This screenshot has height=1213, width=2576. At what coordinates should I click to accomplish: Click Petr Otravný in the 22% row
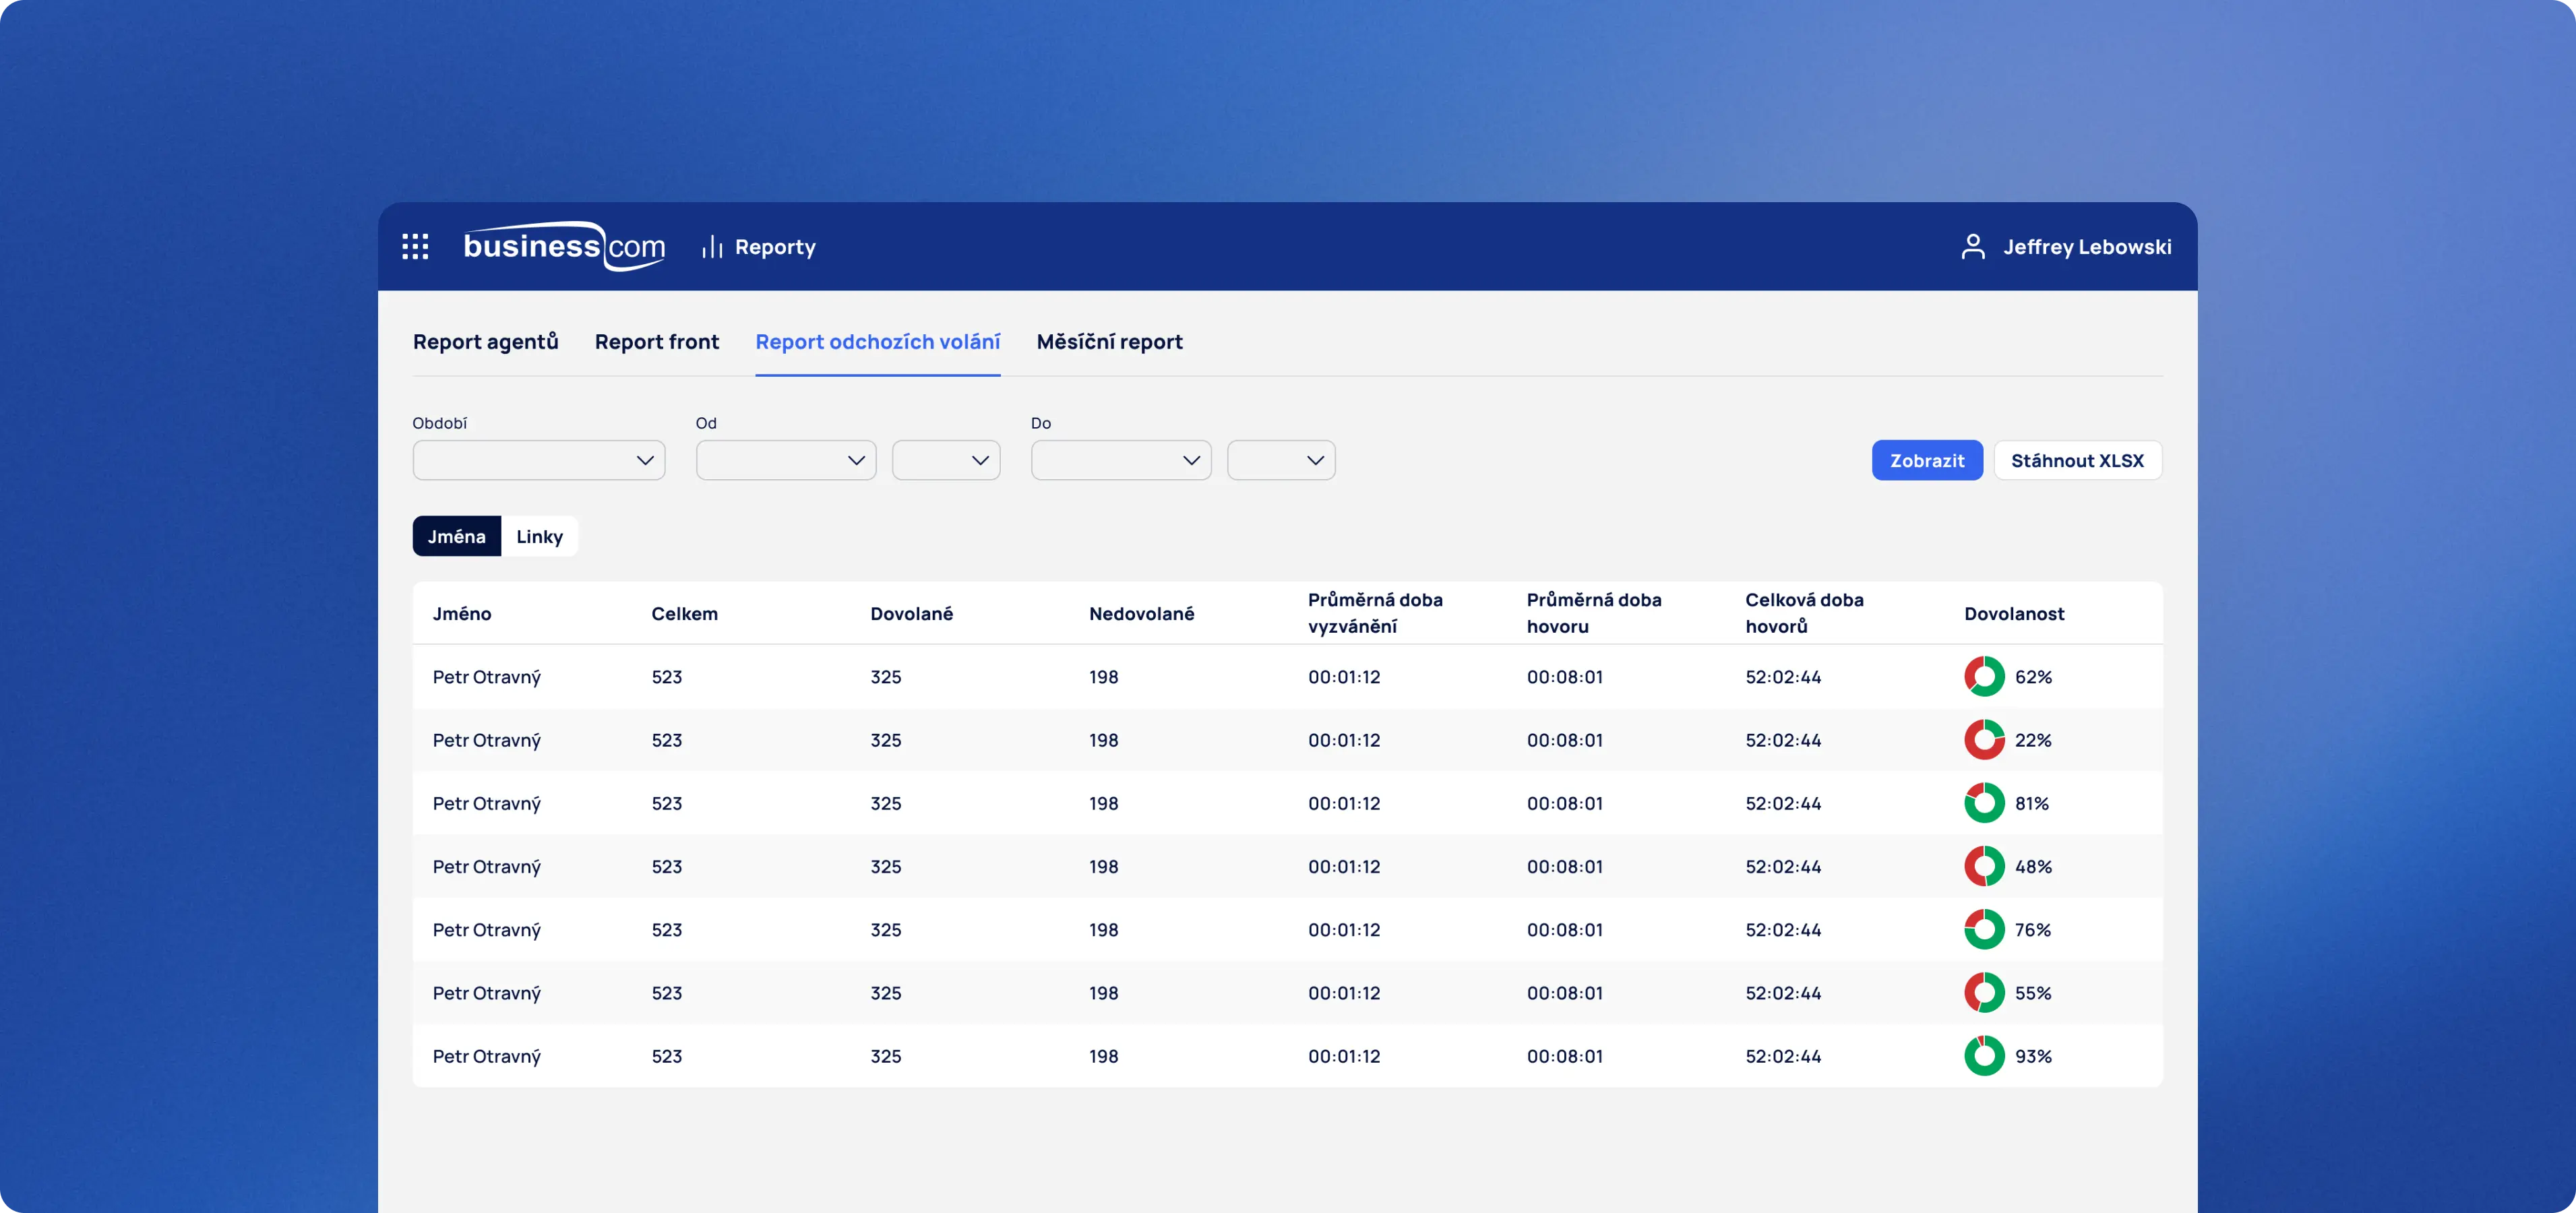[x=487, y=740]
